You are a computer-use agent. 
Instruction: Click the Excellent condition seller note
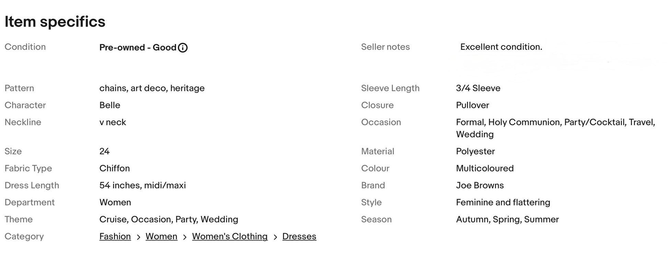[501, 47]
